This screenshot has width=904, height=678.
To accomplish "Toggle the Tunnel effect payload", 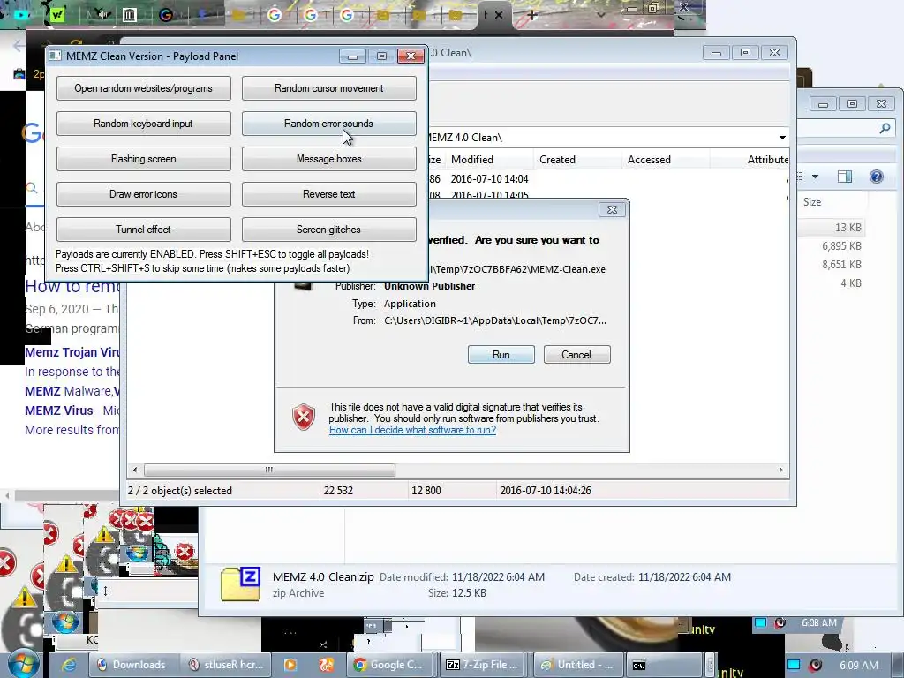I will (x=144, y=229).
